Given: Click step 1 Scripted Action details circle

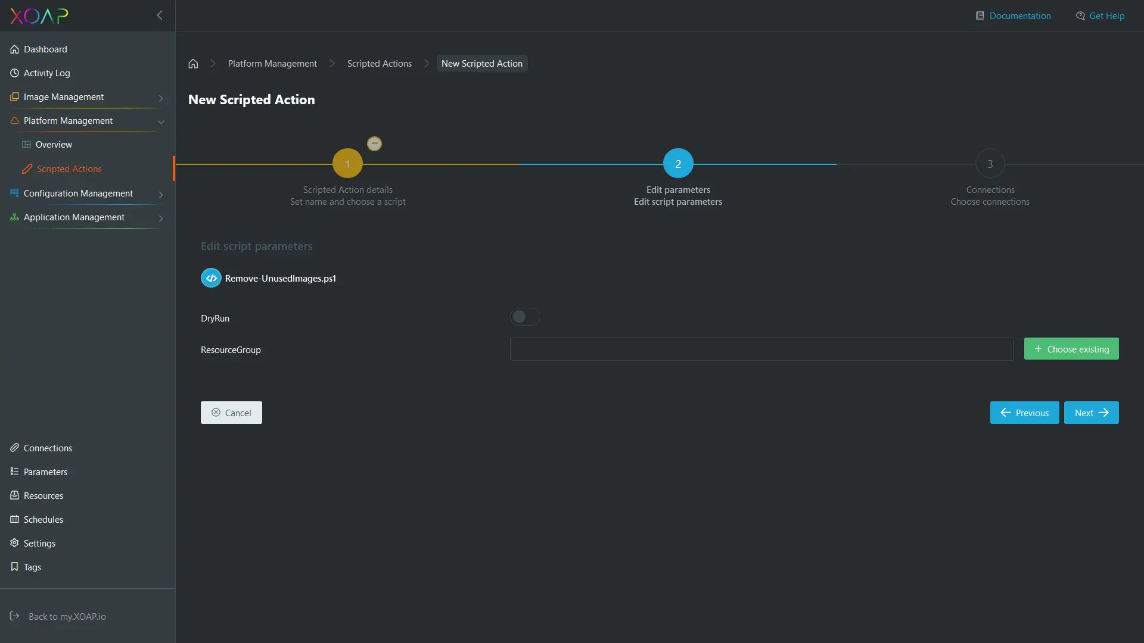Looking at the screenshot, I should point(347,164).
